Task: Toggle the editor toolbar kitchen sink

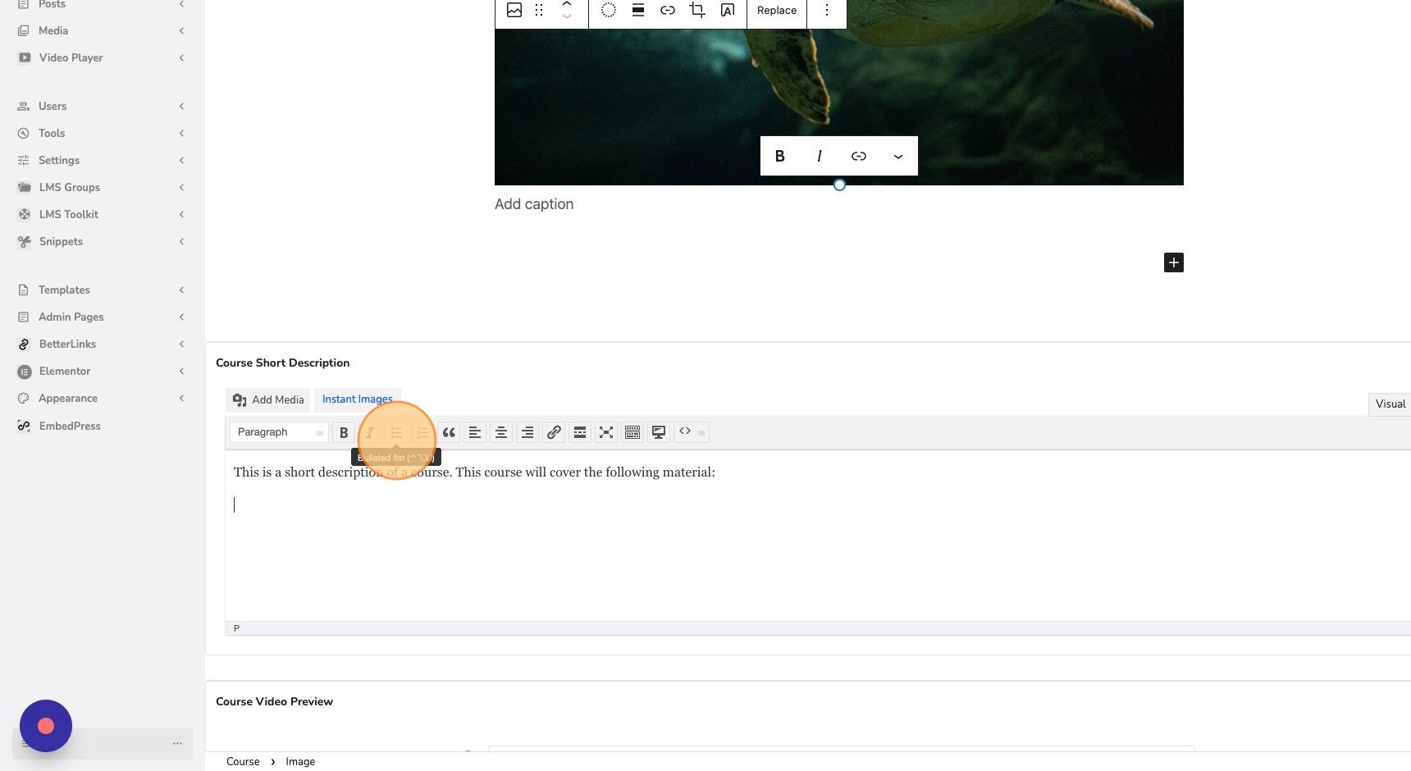Action: click(x=632, y=432)
